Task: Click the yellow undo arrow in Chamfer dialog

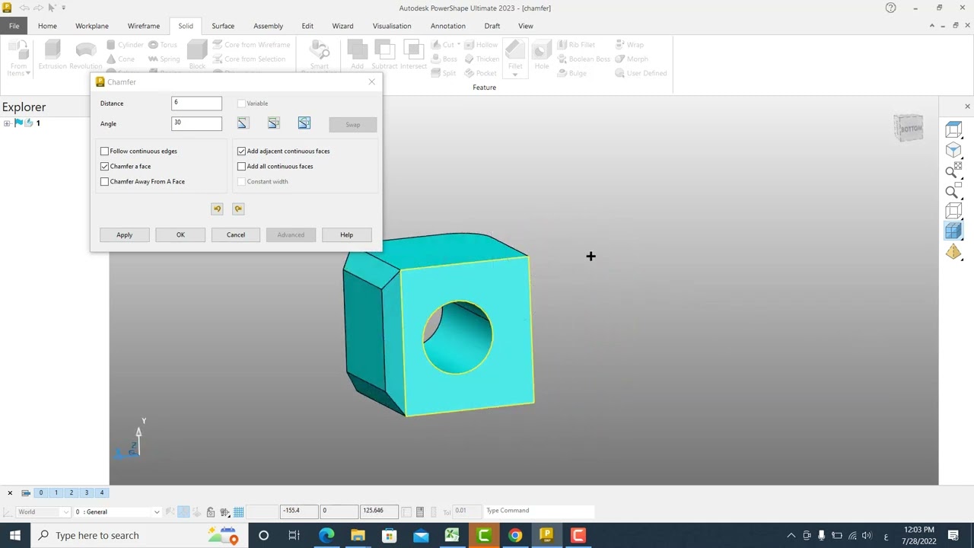Action: 217,209
